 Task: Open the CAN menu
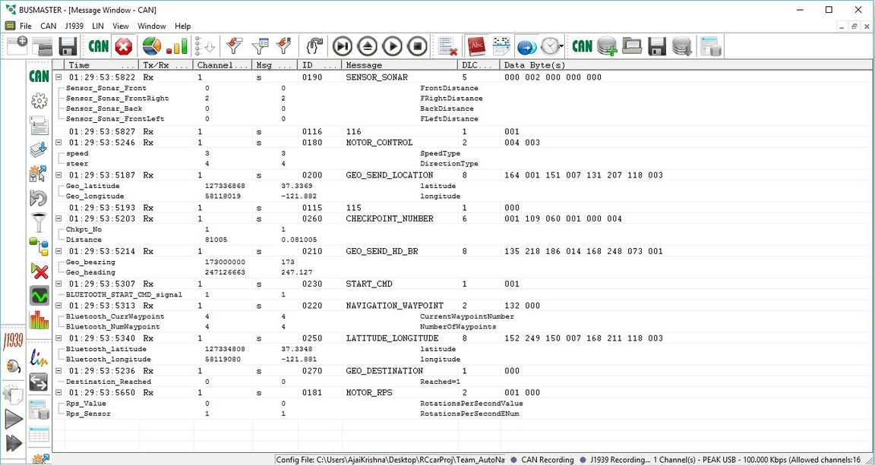click(49, 26)
